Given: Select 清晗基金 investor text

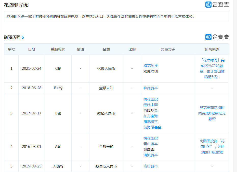Looking at the screenshot, I should click(151, 110).
